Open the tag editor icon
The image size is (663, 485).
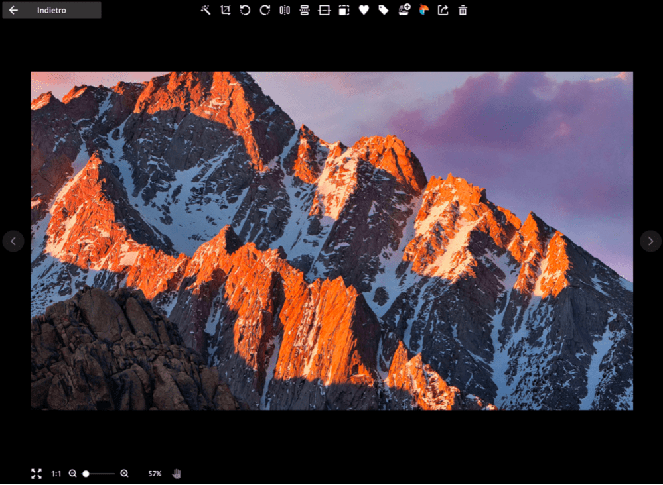tap(384, 10)
